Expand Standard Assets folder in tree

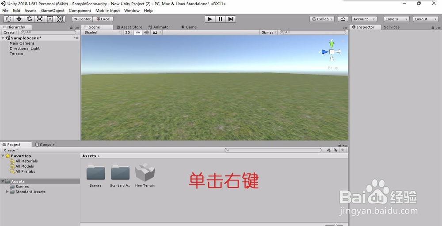coord(8,192)
